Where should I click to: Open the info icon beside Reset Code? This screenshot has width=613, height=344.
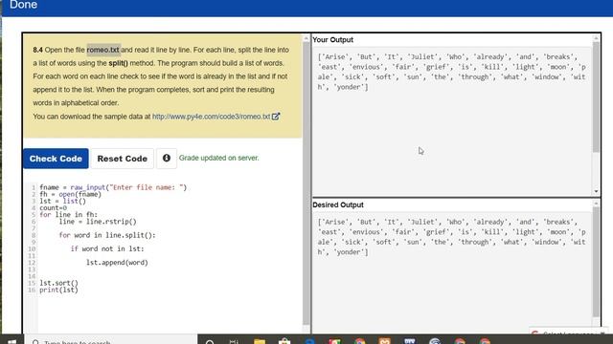(x=167, y=159)
